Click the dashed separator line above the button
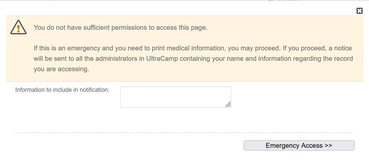The height and width of the screenshot is (162, 369). pos(185,133)
